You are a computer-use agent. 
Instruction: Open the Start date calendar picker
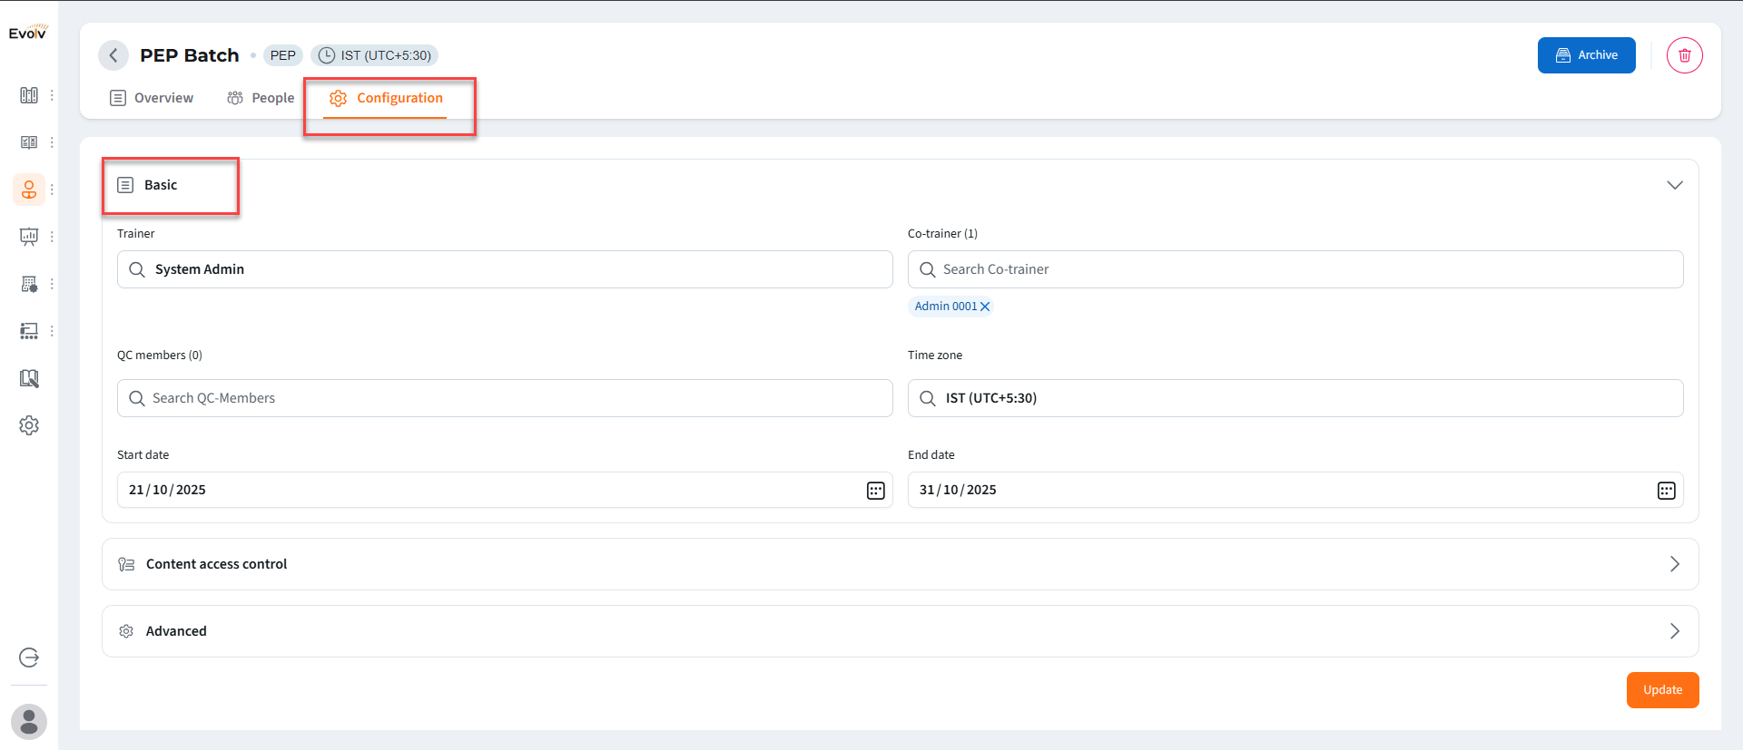875,491
